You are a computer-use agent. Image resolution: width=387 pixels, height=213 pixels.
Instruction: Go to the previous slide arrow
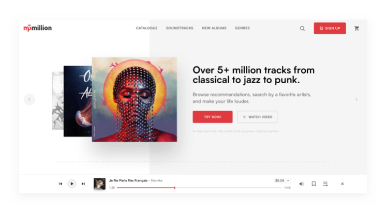29,100
